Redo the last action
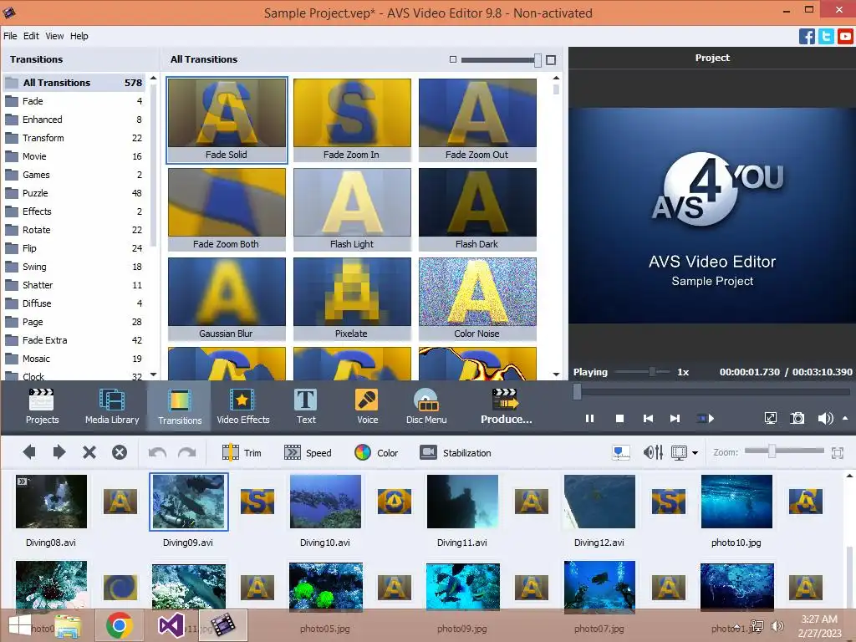This screenshot has width=856, height=642. click(186, 452)
